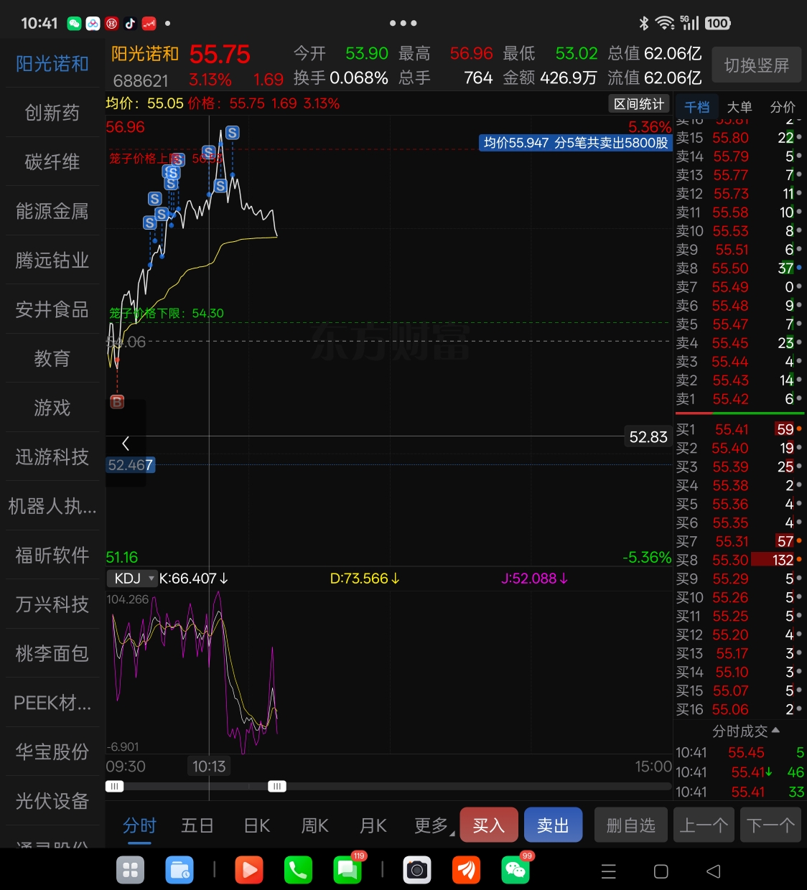The width and height of the screenshot is (807, 890).
Task: Select 万兴科技 in the sidebar list
Action: (52, 604)
